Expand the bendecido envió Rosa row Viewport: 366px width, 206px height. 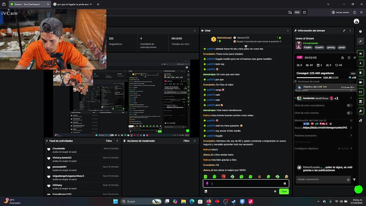click(x=351, y=98)
